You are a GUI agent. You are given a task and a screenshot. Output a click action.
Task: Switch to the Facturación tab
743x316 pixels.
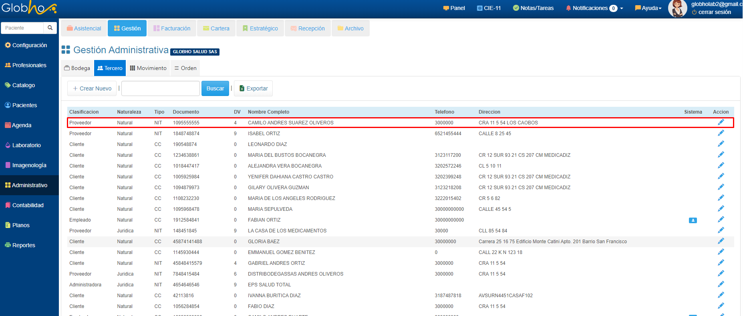172,28
